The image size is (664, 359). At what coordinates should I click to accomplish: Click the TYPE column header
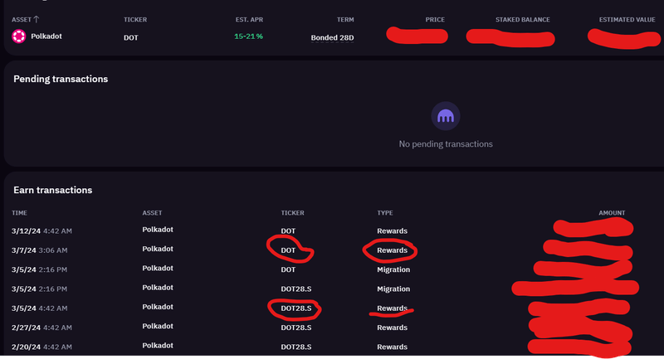click(x=385, y=213)
